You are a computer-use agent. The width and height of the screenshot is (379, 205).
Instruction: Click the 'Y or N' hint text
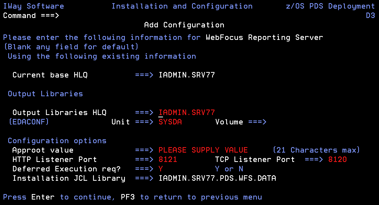tap(229, 169)
